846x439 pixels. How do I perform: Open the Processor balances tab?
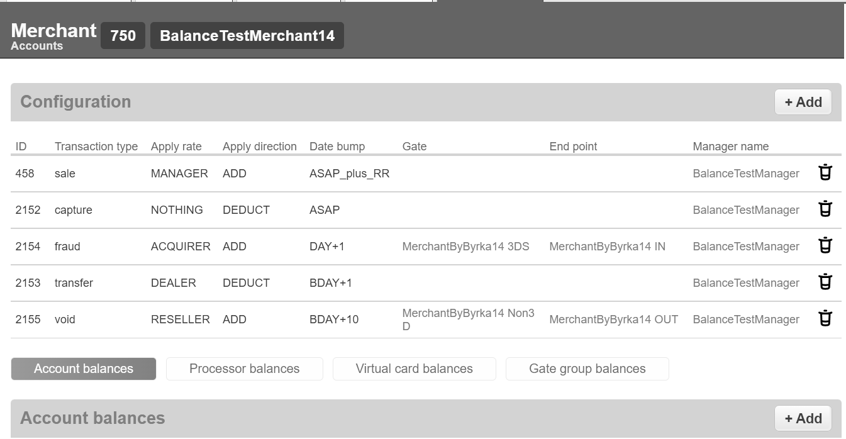click(244, 369)
